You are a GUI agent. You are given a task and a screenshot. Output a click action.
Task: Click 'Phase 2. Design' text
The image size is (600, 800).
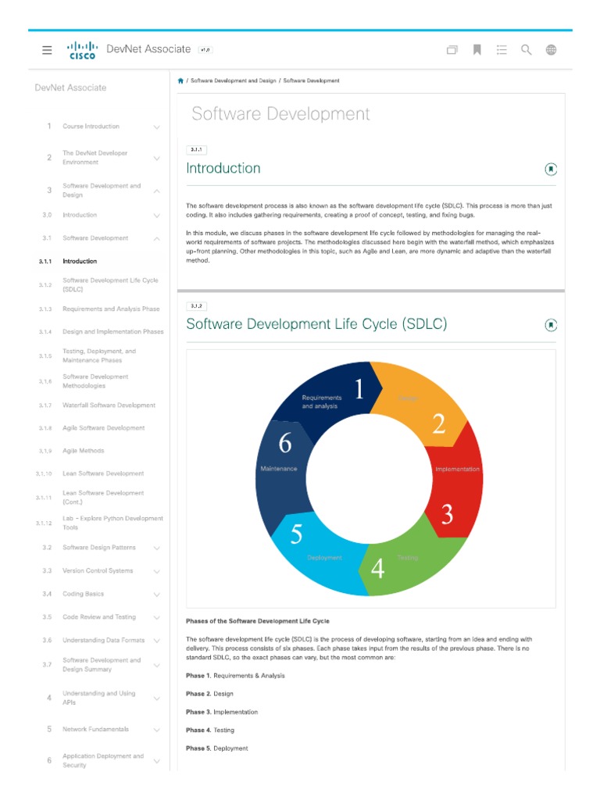coord(209,694)
